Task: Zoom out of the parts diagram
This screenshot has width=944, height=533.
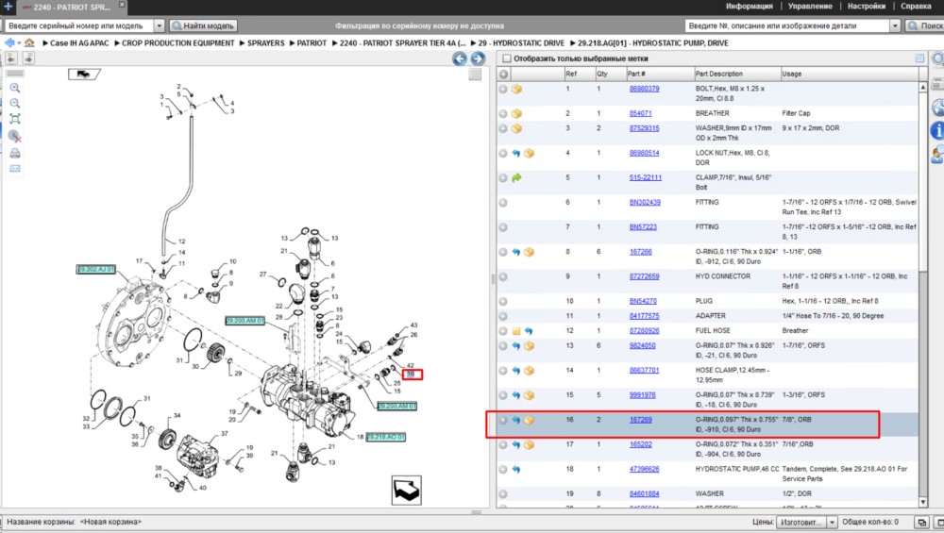Action: point(15,104)
